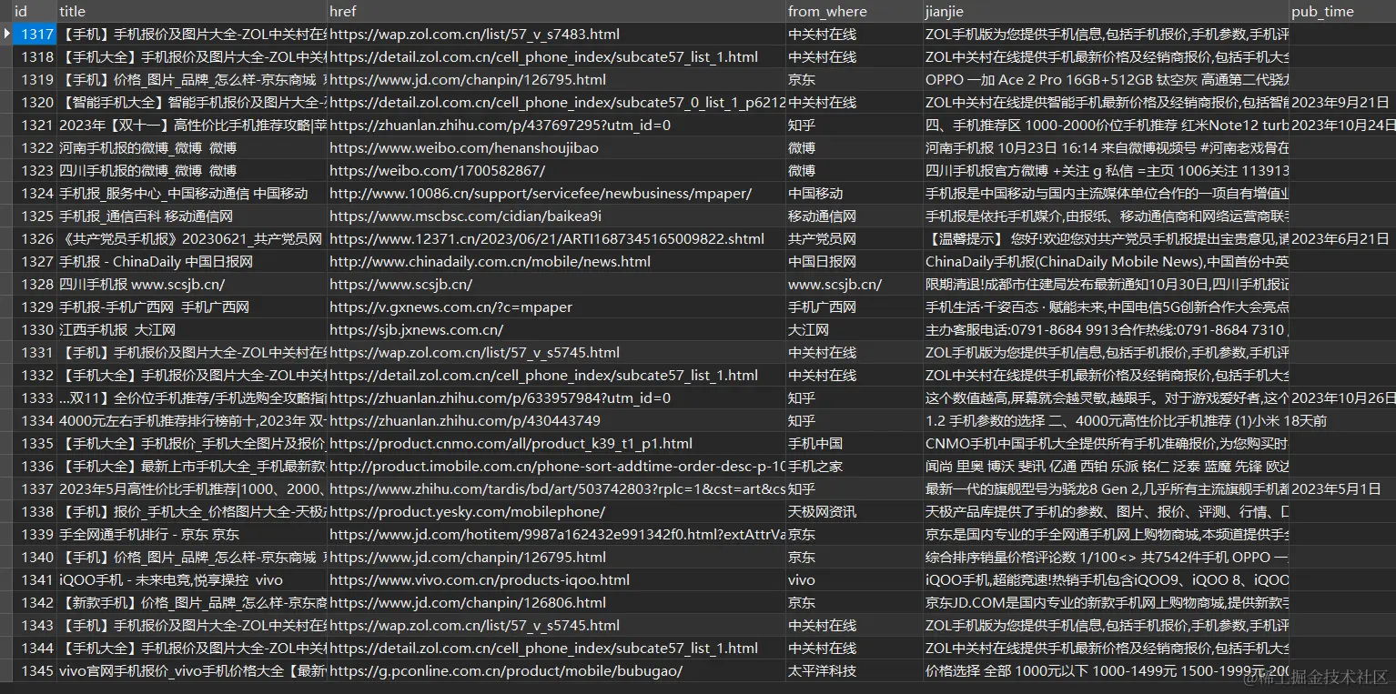Click pub_time cell '2023年10月26日'
This screenshot has width=1396, height=694.
pos(1343,398)
